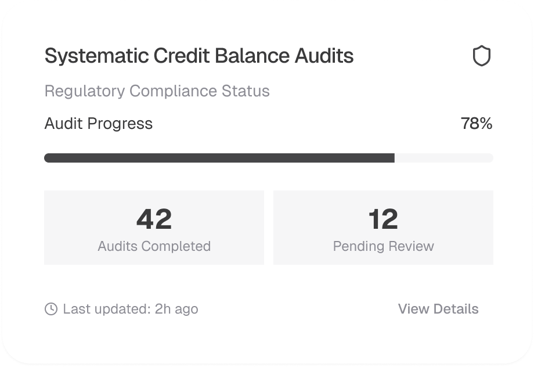The image size is (534, 367).
Task: Click the Last updated: 2h ago text
Action: 130,309
